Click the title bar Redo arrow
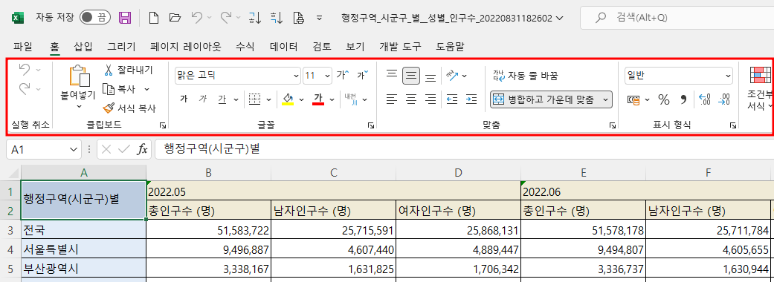The height and width of the screenshot is (282, 774). tap(226, 18)
